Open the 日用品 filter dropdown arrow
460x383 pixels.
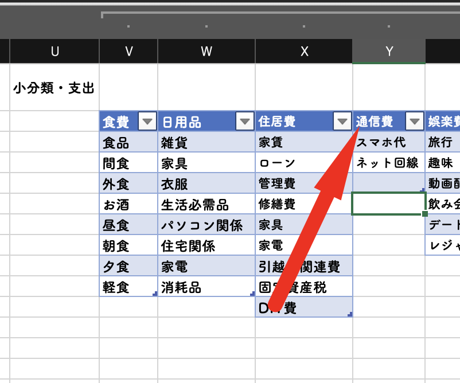click(245, 122)
